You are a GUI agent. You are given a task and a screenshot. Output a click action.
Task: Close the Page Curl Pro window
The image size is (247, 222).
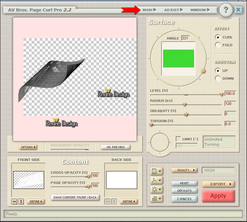[x=239, y=10]
